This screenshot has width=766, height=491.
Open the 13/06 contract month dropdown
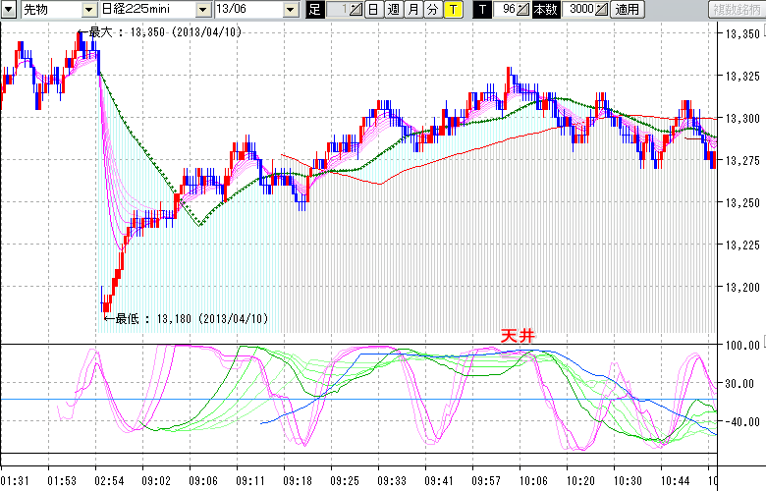tap(290, 10)
